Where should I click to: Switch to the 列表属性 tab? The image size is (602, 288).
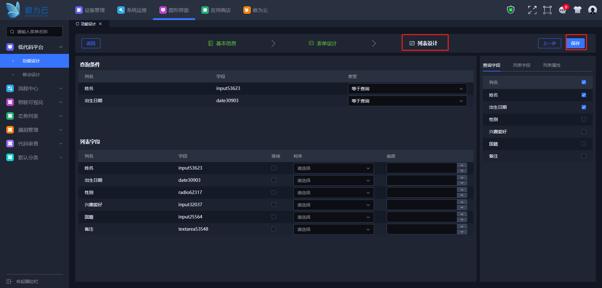pyautogui.click(x=552, y=65)
